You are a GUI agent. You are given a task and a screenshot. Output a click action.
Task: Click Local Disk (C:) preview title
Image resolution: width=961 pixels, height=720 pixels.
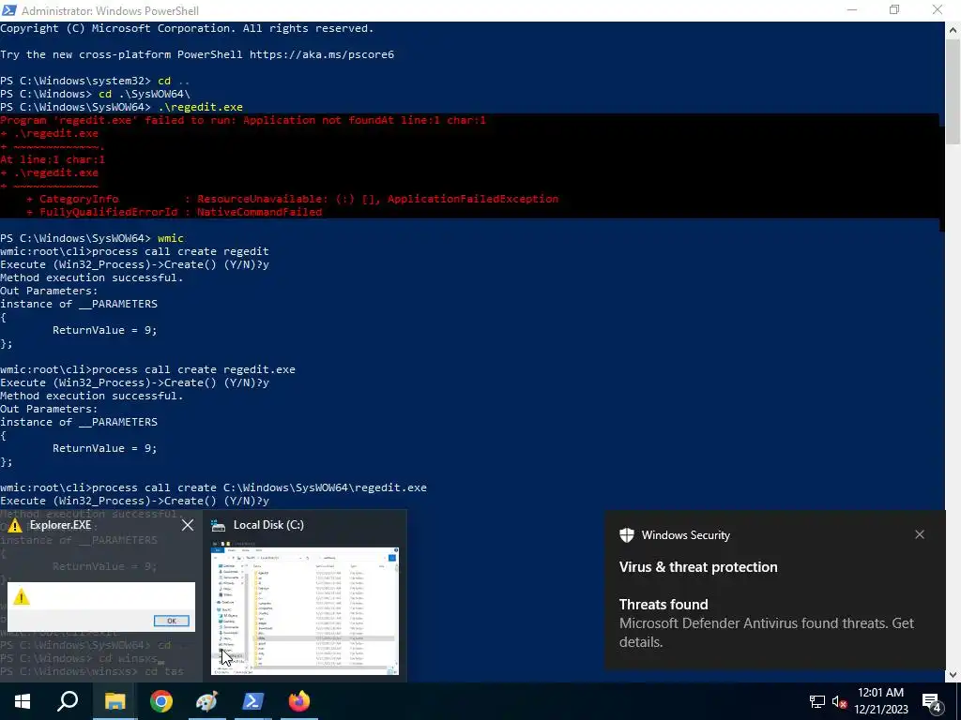[268, 525]
